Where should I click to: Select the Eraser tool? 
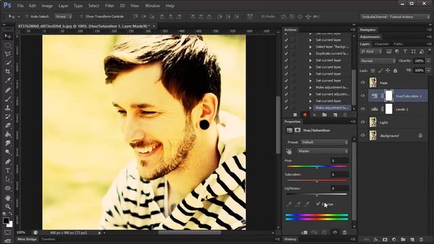coord(7,125)
